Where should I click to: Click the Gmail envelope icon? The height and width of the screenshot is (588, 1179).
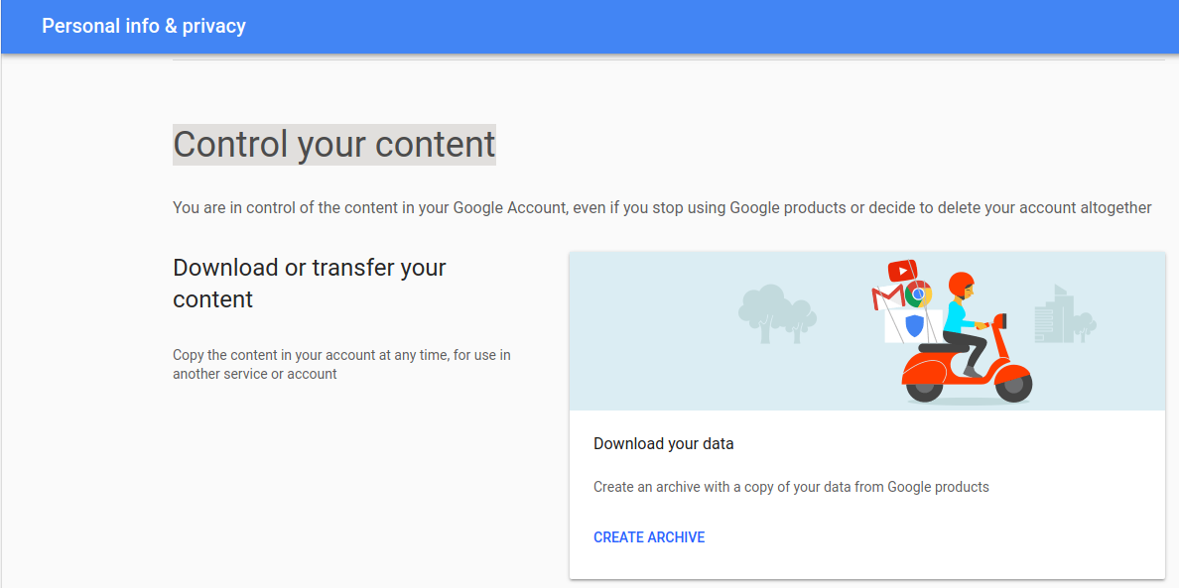pos(884,297)
